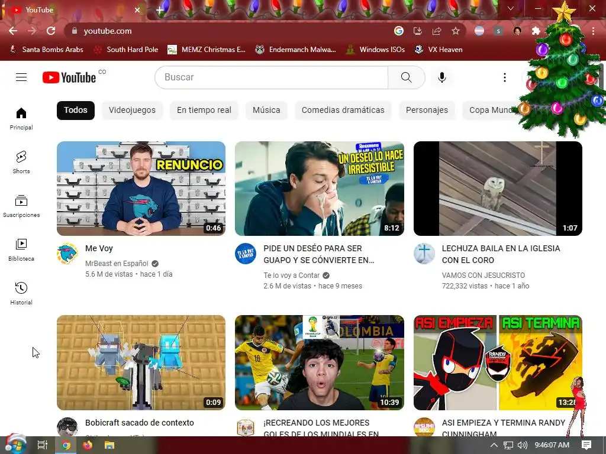
Task: Open YouTube settings three-dot menu
Action: pyautogui.click(x=504, y=77)
